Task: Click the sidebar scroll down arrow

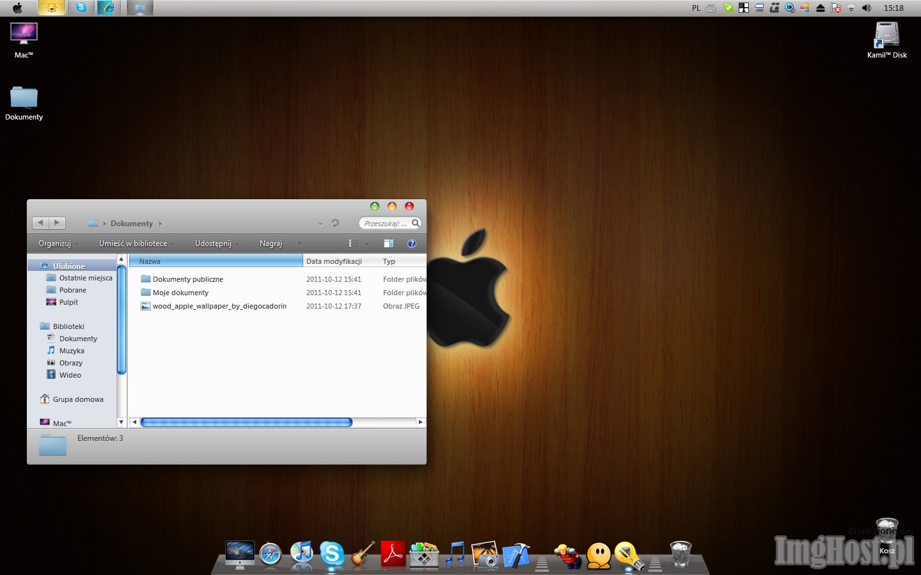Action: pyautogui.click(x=121, y=422)
